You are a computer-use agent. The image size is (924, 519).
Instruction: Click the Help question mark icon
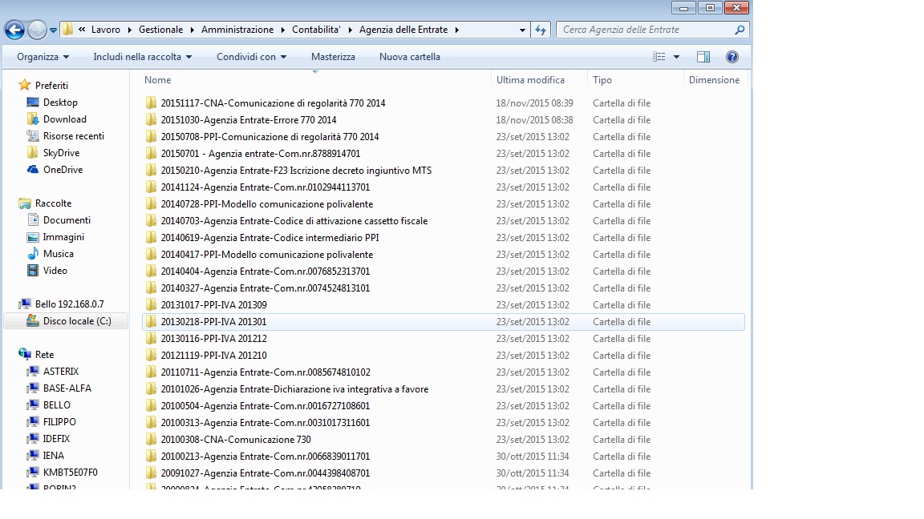coord(731,57)
